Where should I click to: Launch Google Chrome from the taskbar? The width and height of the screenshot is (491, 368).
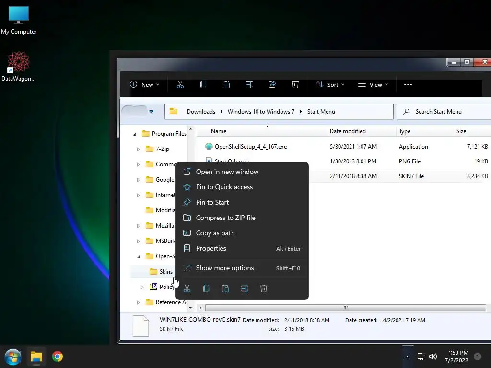[x=58, y=356]
